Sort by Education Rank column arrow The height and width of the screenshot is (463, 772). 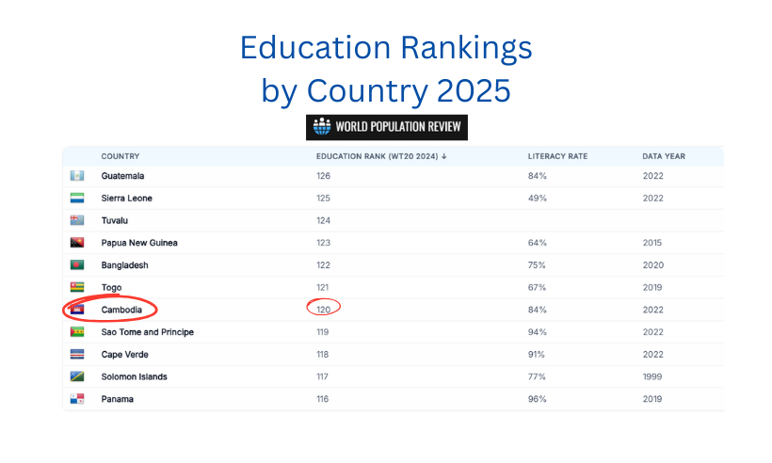444,156
